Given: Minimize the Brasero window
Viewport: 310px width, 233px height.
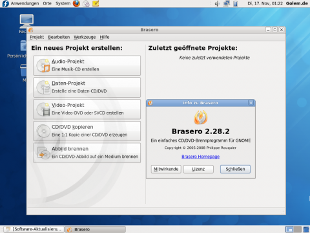Looking at the screenshot, I should pyautogui.click(x=268, y=30).
